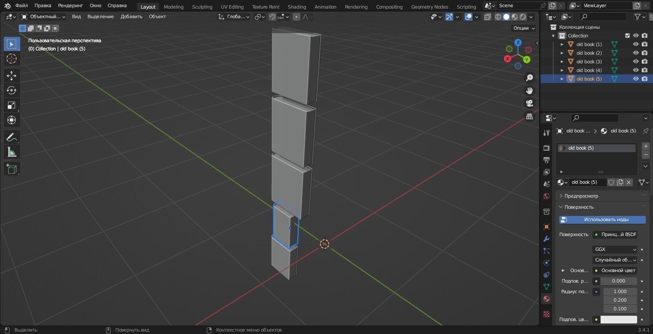
Task: Open the Texture properties tab
Action: coord(546,314)
